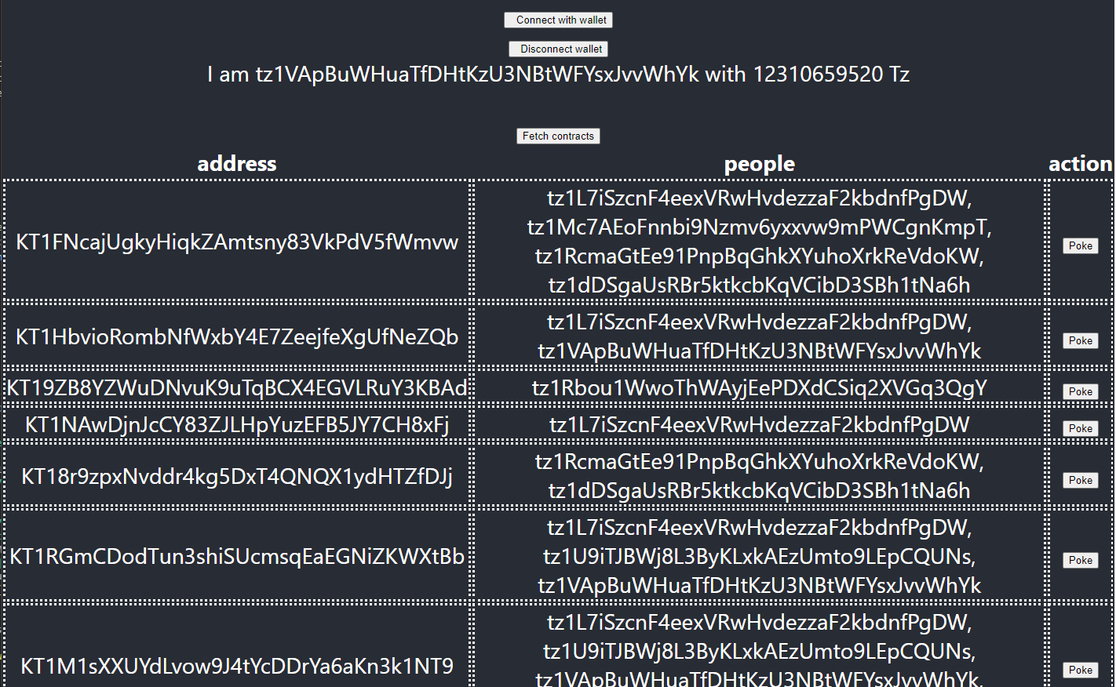
Task: Poke contract KT1NAwDjnJcCY83ZJLHpYuzEFB5JY7CH8xFj
Action: (x=1080, y=428)
